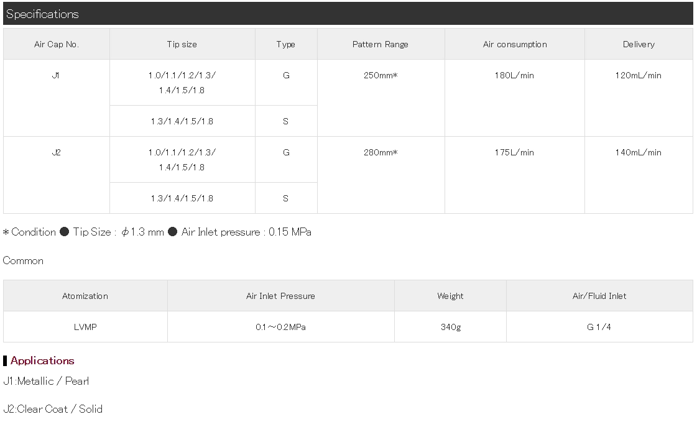Screen dimensions: 697x427
Task: Click the Applications heading
Action: [42, 360]
